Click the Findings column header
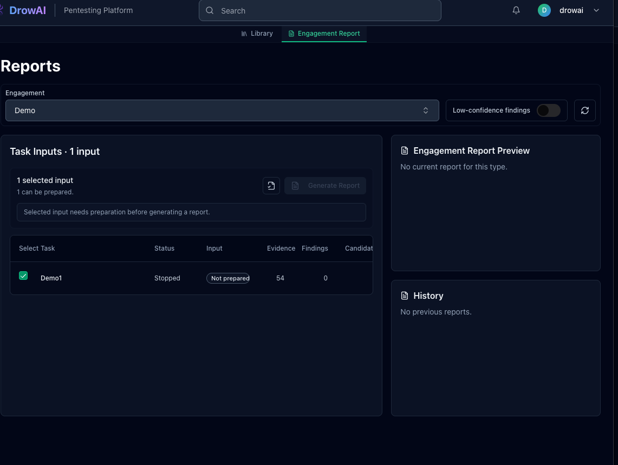This screenshot has height=465, width=618. click(x=315, y=248)
